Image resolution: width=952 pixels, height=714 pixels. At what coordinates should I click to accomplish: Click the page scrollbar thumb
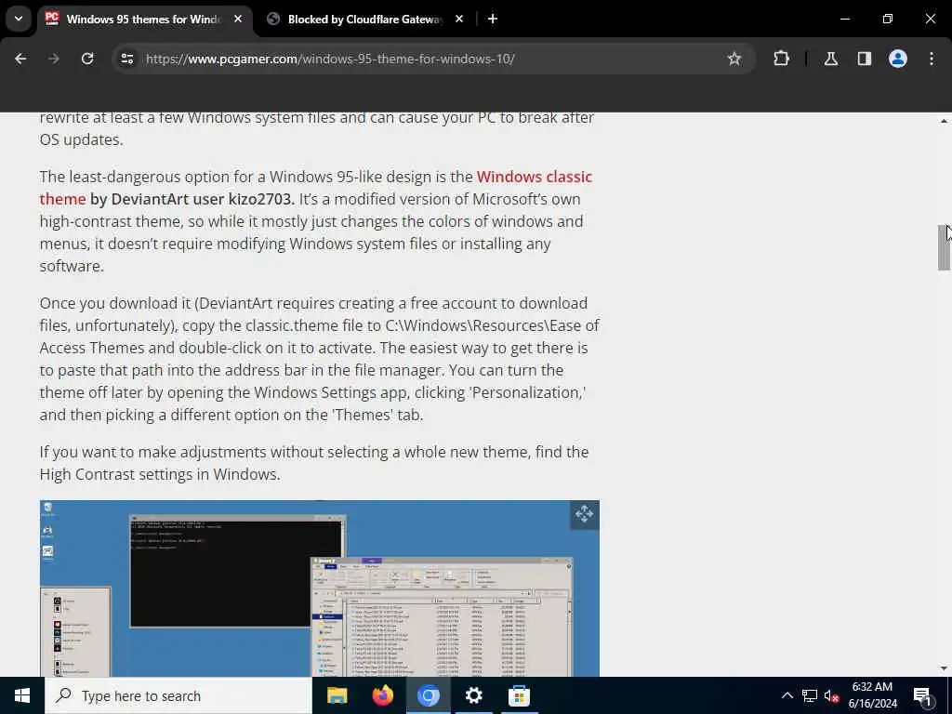[944, 247]
